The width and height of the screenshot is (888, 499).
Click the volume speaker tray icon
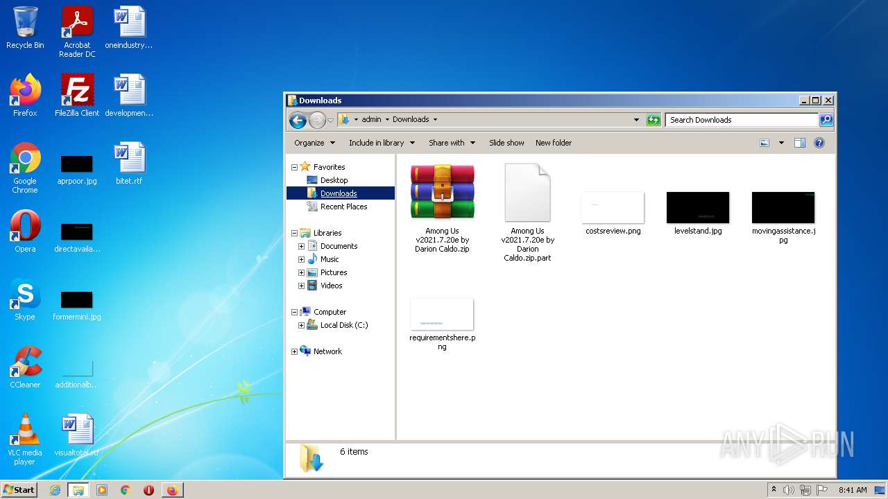pyautogui.click(x=789, y=490)
